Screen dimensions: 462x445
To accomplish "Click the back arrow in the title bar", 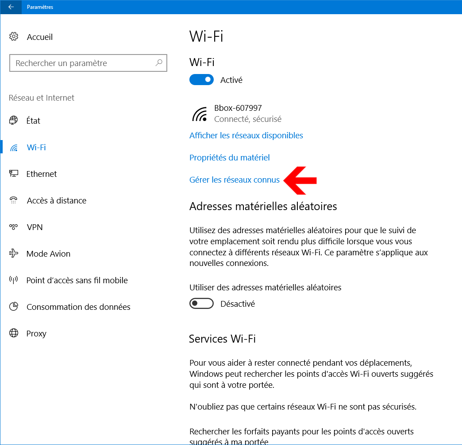I will click(x=11, y=7).
